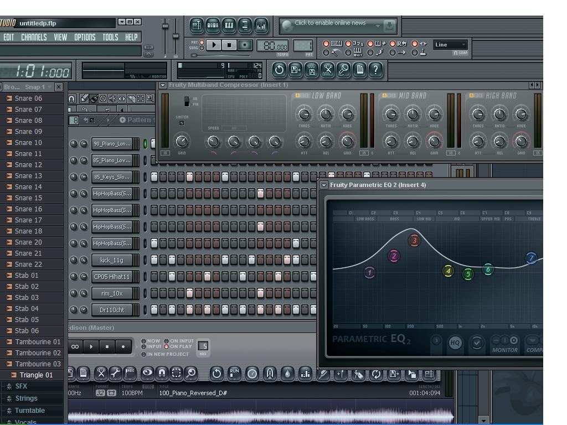Expand the Fruity Parametric EQ 2 options menu arrow
This screenshot has width=567, height=425.
[x=324, y=185]
